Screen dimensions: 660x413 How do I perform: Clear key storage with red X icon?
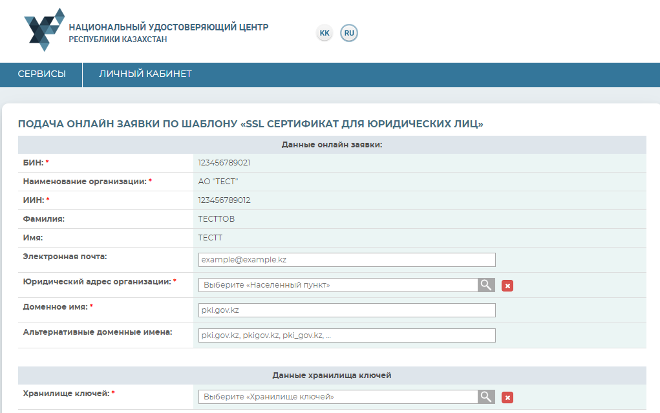click(x=507, y=397)
